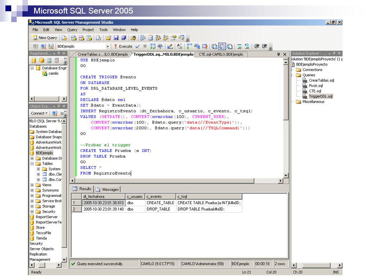The height and width of the screenshot is (279, 372).
Task: Open the File menu
Action: pos(35,30)
